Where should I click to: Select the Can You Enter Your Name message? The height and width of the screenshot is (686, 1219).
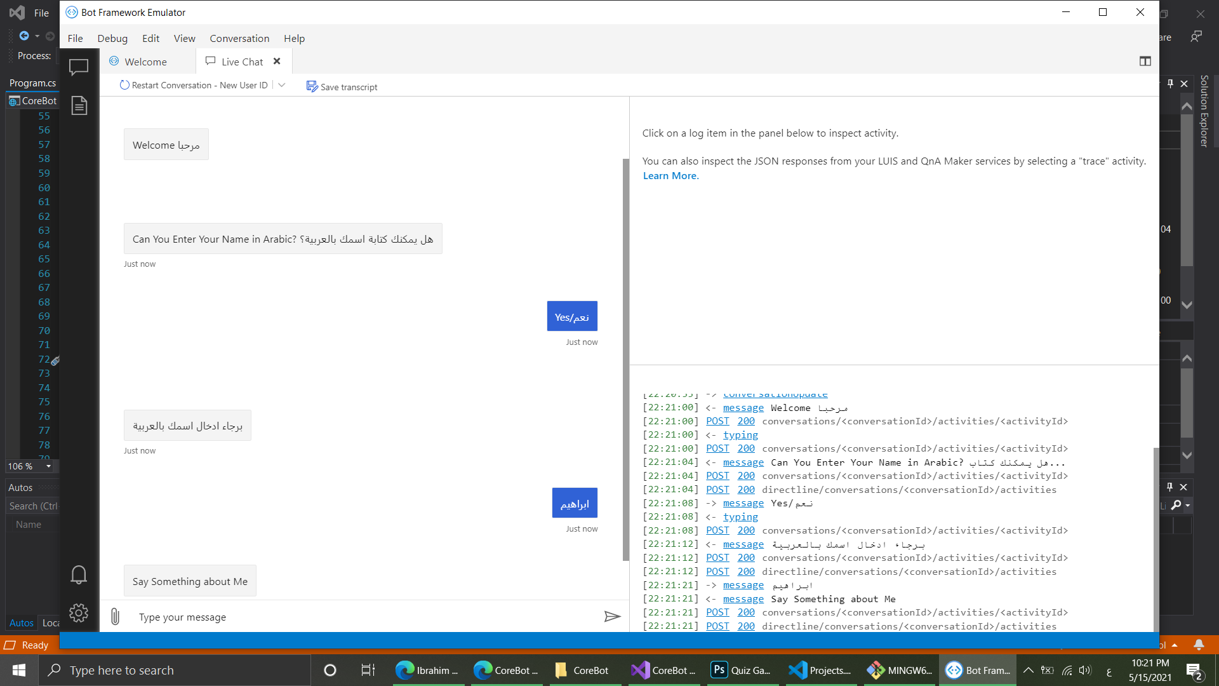tap(283, 239)
